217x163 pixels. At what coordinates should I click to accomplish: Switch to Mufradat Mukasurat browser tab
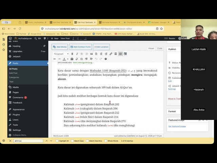[110, 22]
